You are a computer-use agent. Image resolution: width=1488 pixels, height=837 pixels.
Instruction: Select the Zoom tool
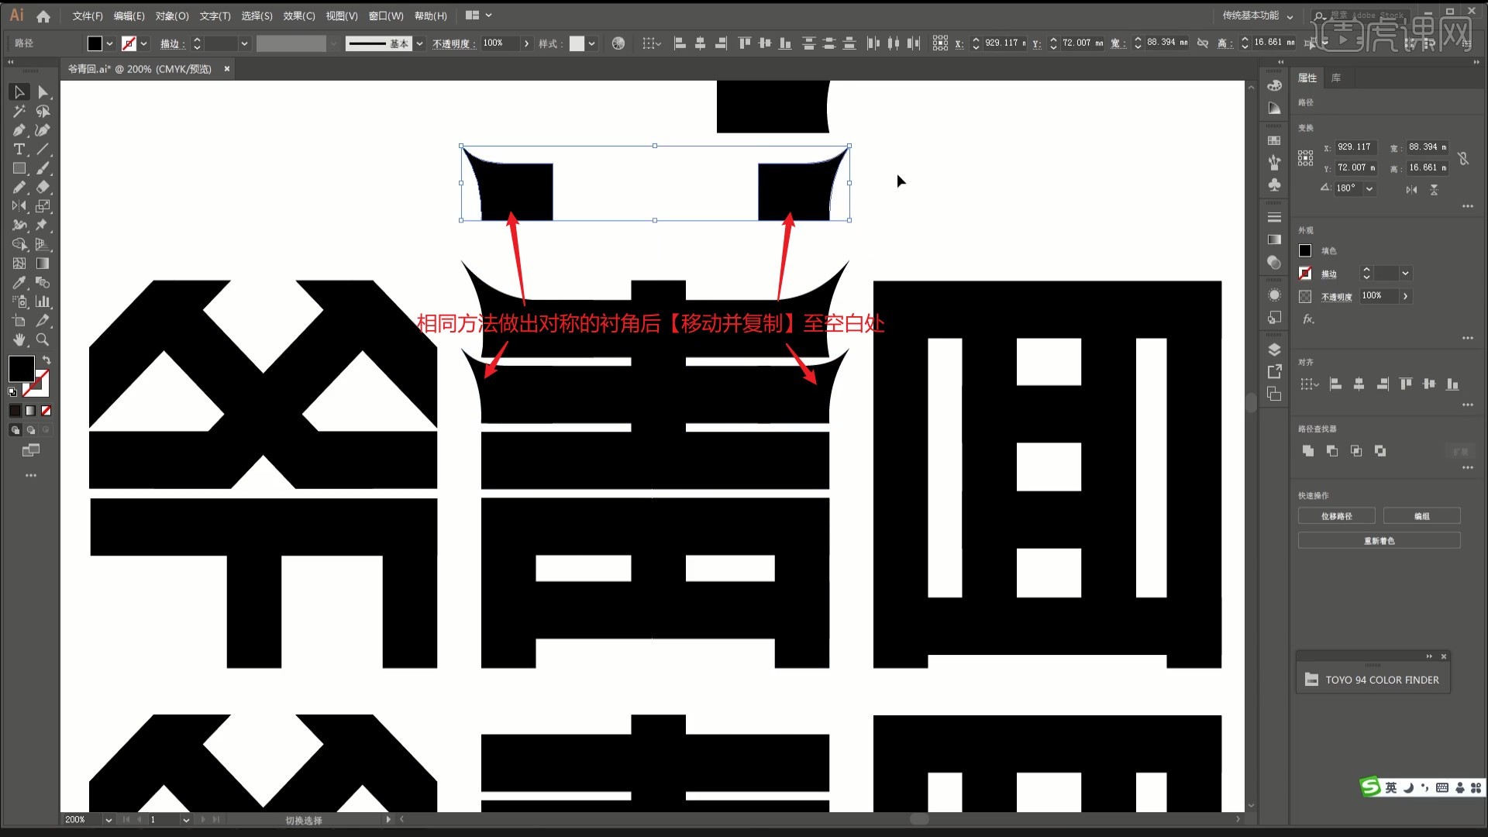pos(42,339)
